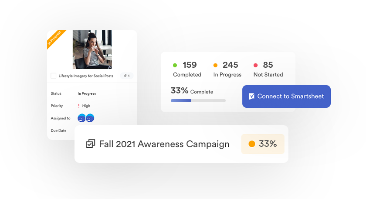This screenshot has height=199, width=366.
Task: Click the Due Date field label
Action: (x=58, y=130)
